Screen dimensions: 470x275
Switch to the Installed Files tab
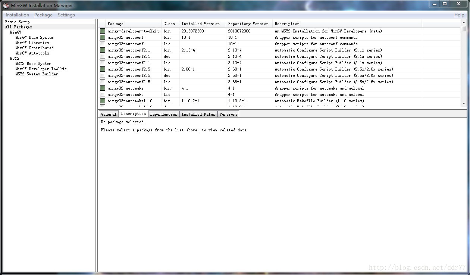click(198, 114)
